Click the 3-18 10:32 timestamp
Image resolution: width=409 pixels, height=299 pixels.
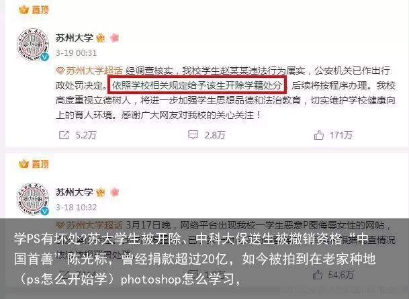point(76,208)
